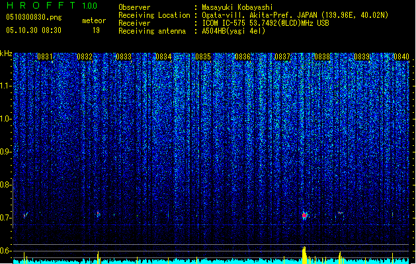Click the 0.7 kHz axis label
Viewport: 416px width, 264px height.
(x=5, y=218)
